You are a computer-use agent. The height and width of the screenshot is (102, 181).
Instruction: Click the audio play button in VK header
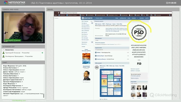(x=137, y=18)
